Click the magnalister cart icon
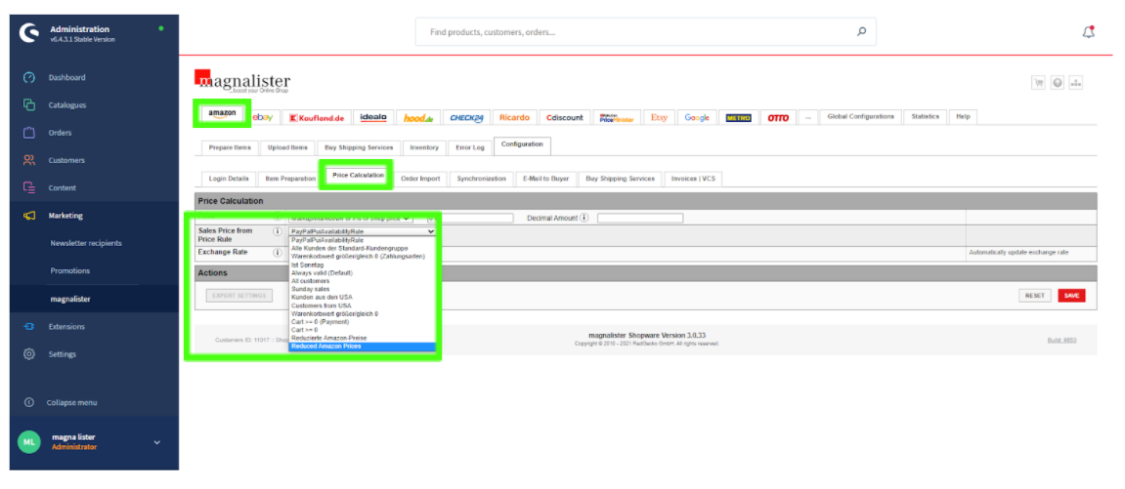1125x489 pixels. tap(1038, 82)
